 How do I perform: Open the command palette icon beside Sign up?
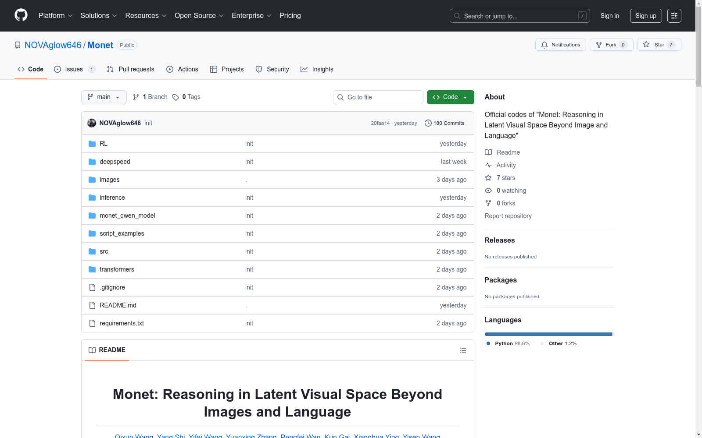point(674,16)
